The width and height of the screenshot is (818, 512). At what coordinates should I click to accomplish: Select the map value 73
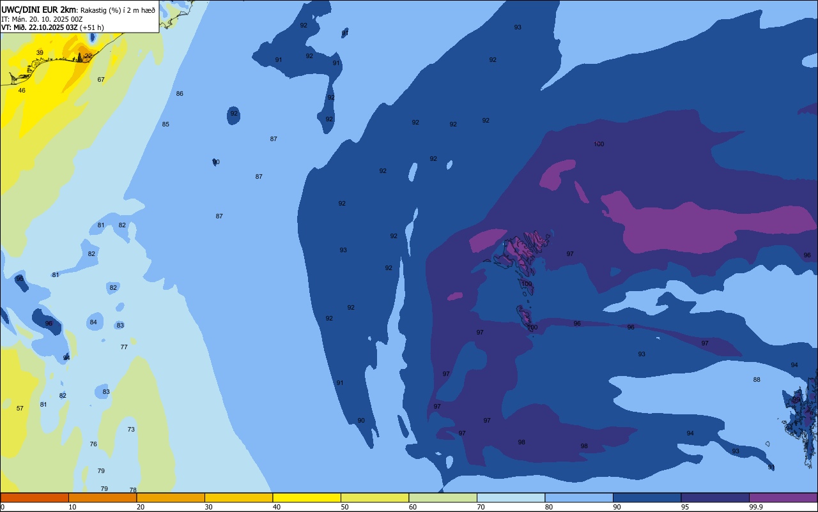[x=131, y=430]
